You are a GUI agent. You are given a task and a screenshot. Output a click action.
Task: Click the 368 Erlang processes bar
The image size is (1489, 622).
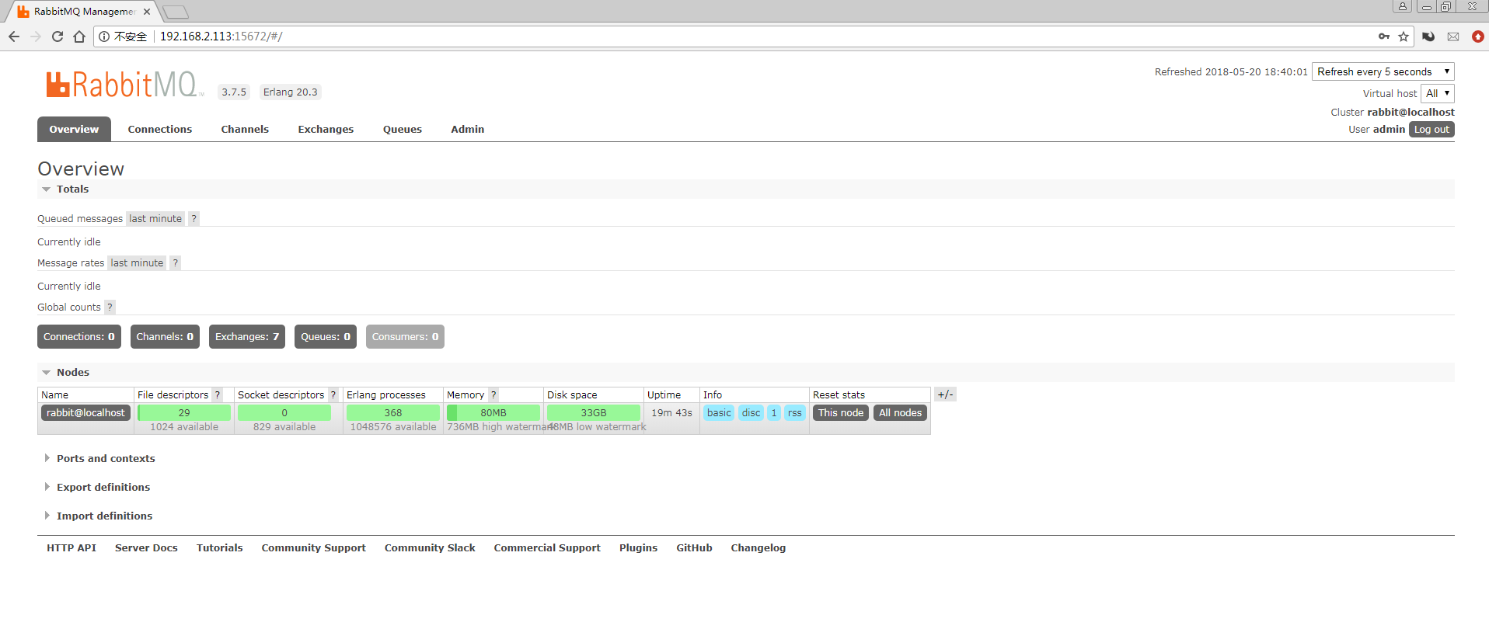point(393,413)
